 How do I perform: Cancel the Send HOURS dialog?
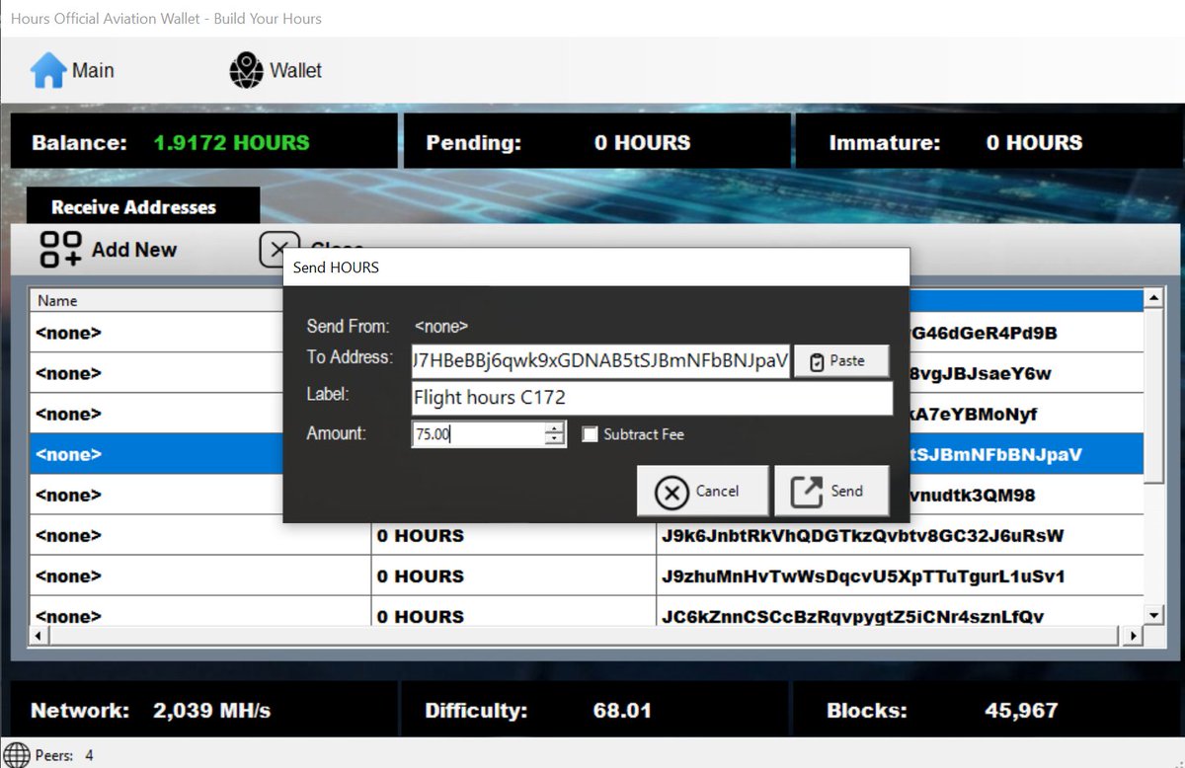tap(702, 491)
